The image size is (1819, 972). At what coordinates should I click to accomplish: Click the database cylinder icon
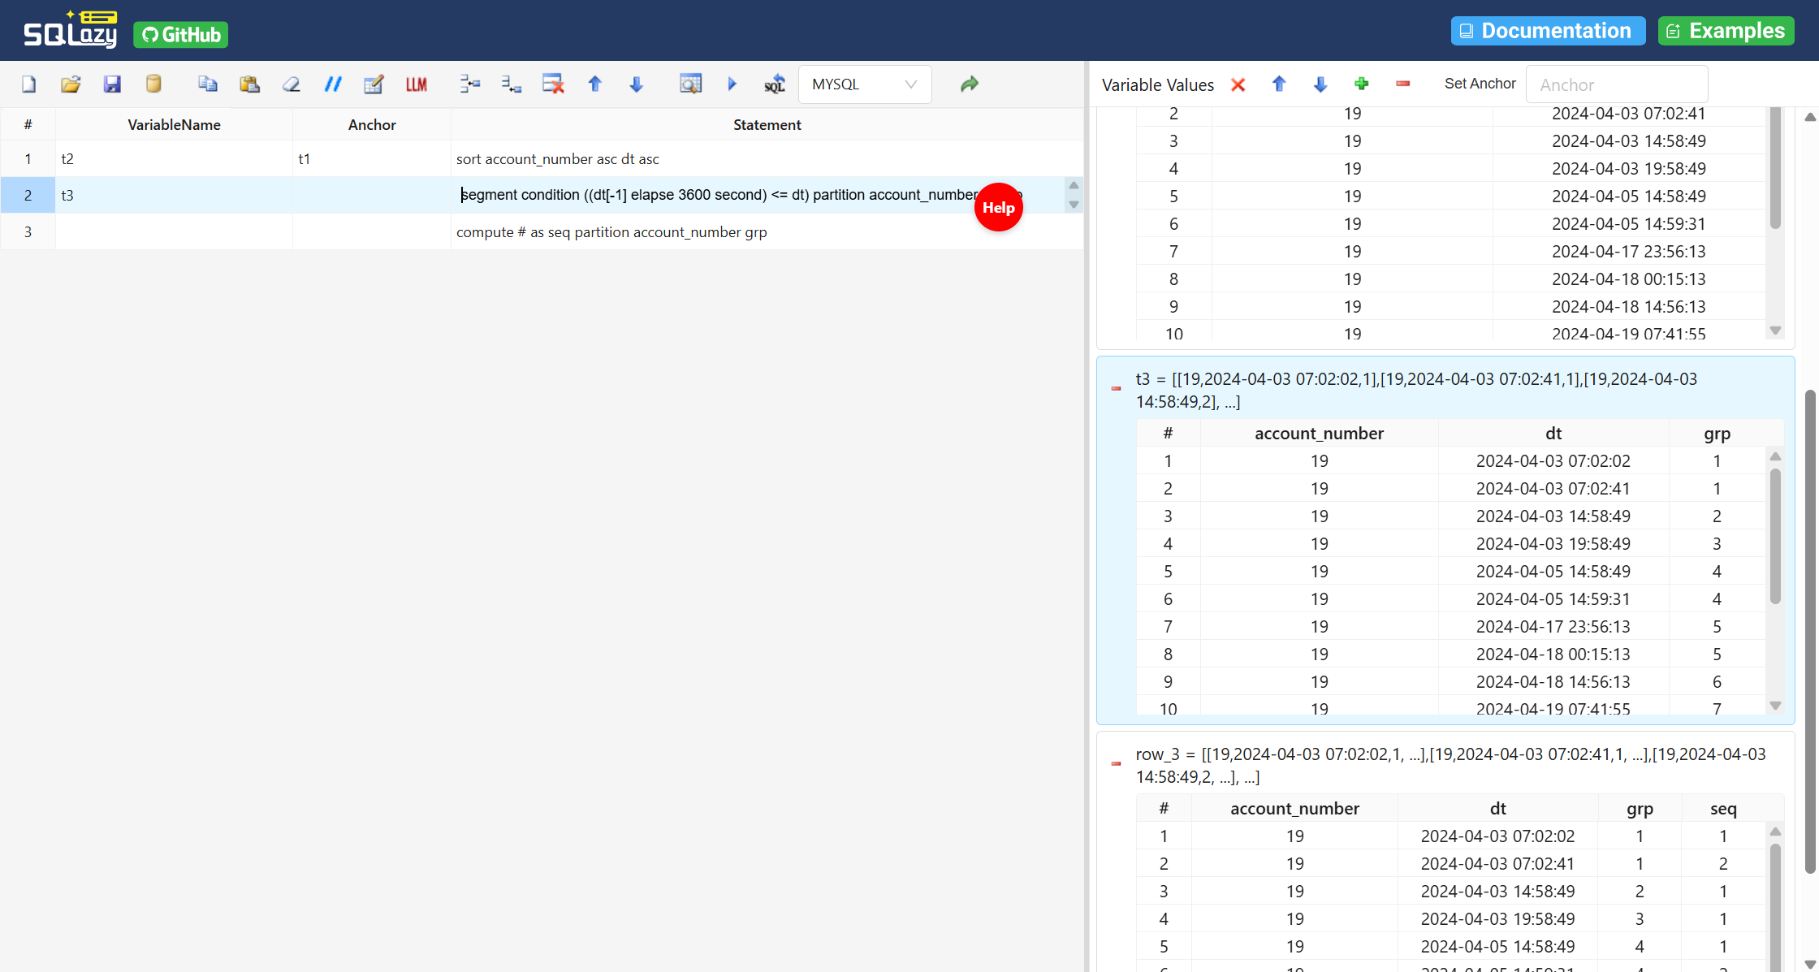point(153,84)
